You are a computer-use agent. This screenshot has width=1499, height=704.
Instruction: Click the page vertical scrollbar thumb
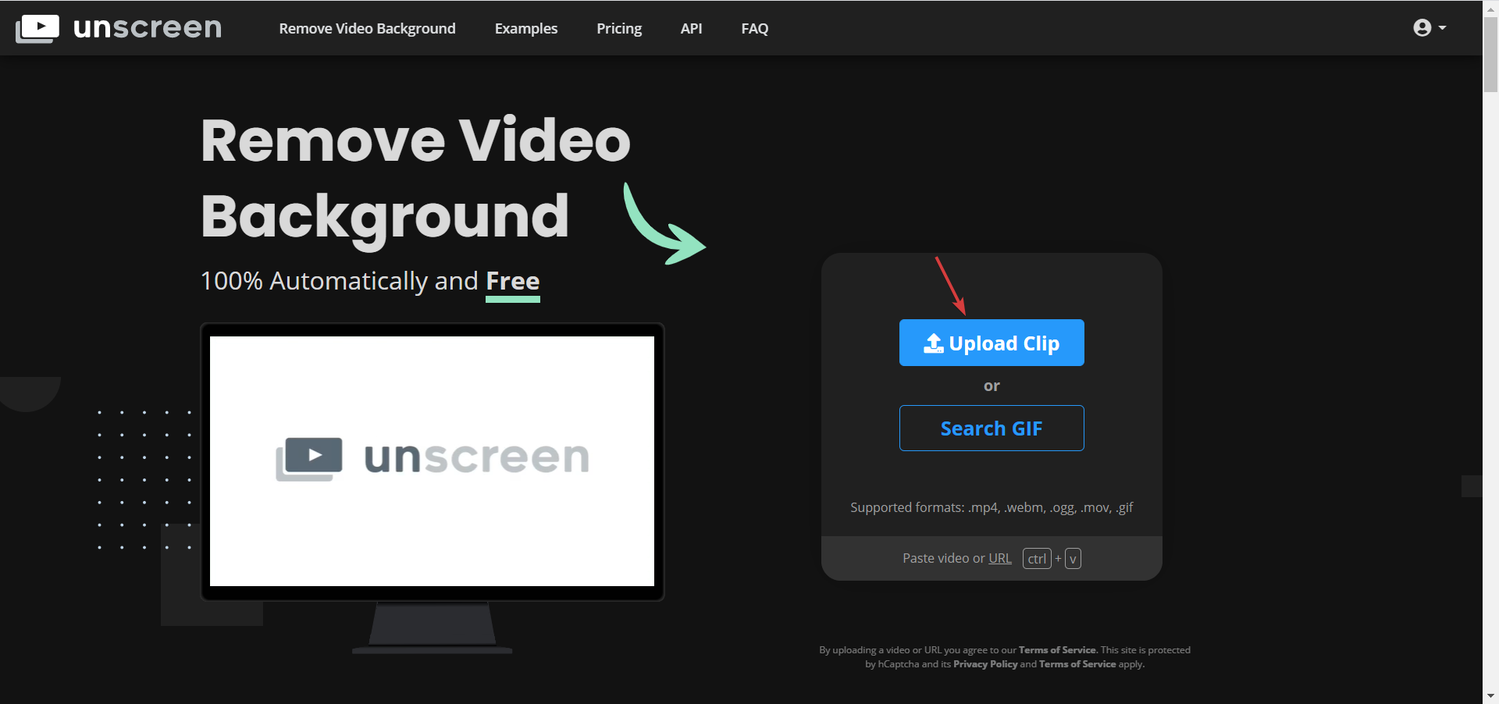pos(1490,55)
